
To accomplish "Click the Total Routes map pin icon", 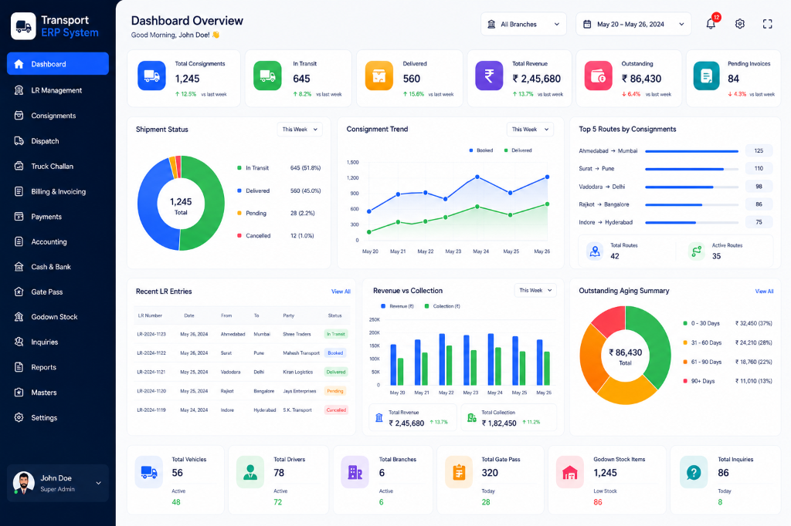I will click(x=595, y=251).
